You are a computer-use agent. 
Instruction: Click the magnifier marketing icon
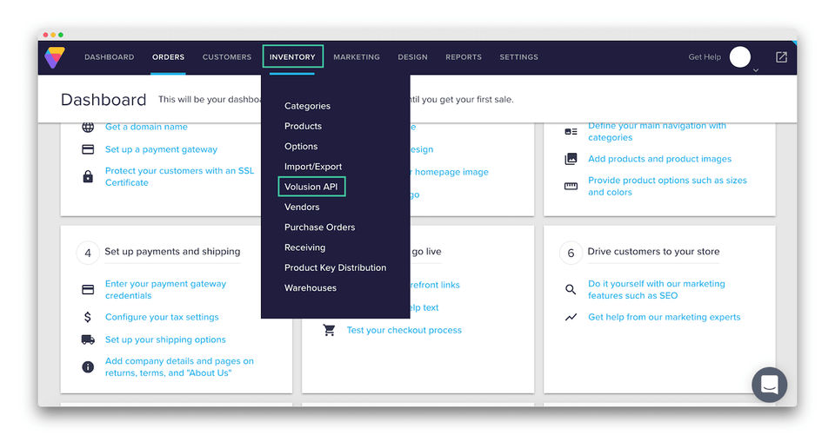coord(571,290)
